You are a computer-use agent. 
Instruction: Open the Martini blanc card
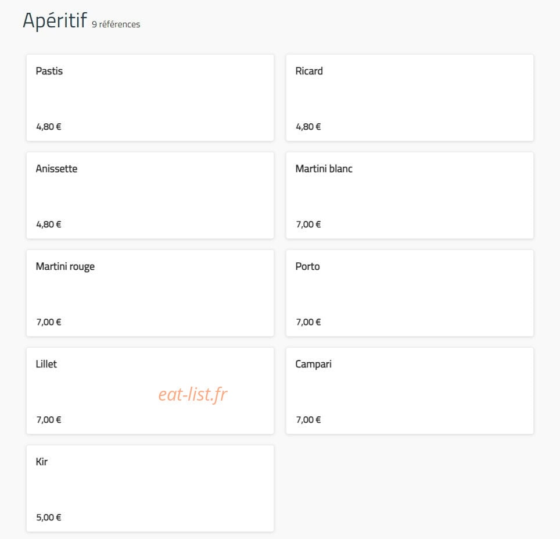coord(410,195)
